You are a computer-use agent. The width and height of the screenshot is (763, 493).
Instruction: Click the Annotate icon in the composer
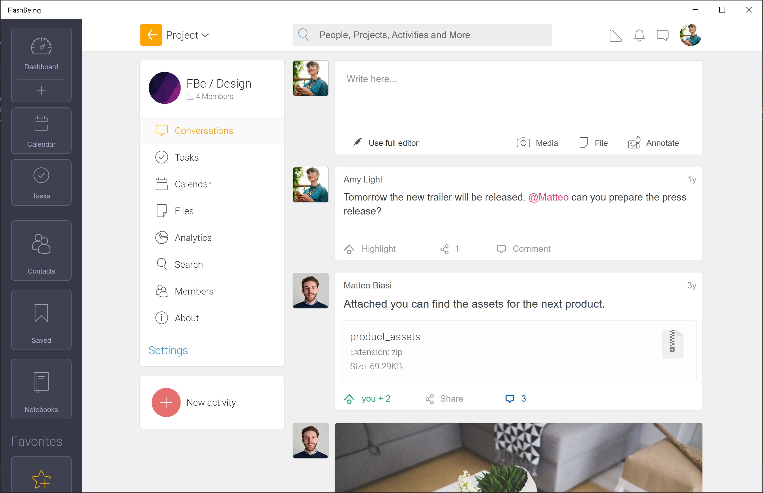[x=634, y=143]
